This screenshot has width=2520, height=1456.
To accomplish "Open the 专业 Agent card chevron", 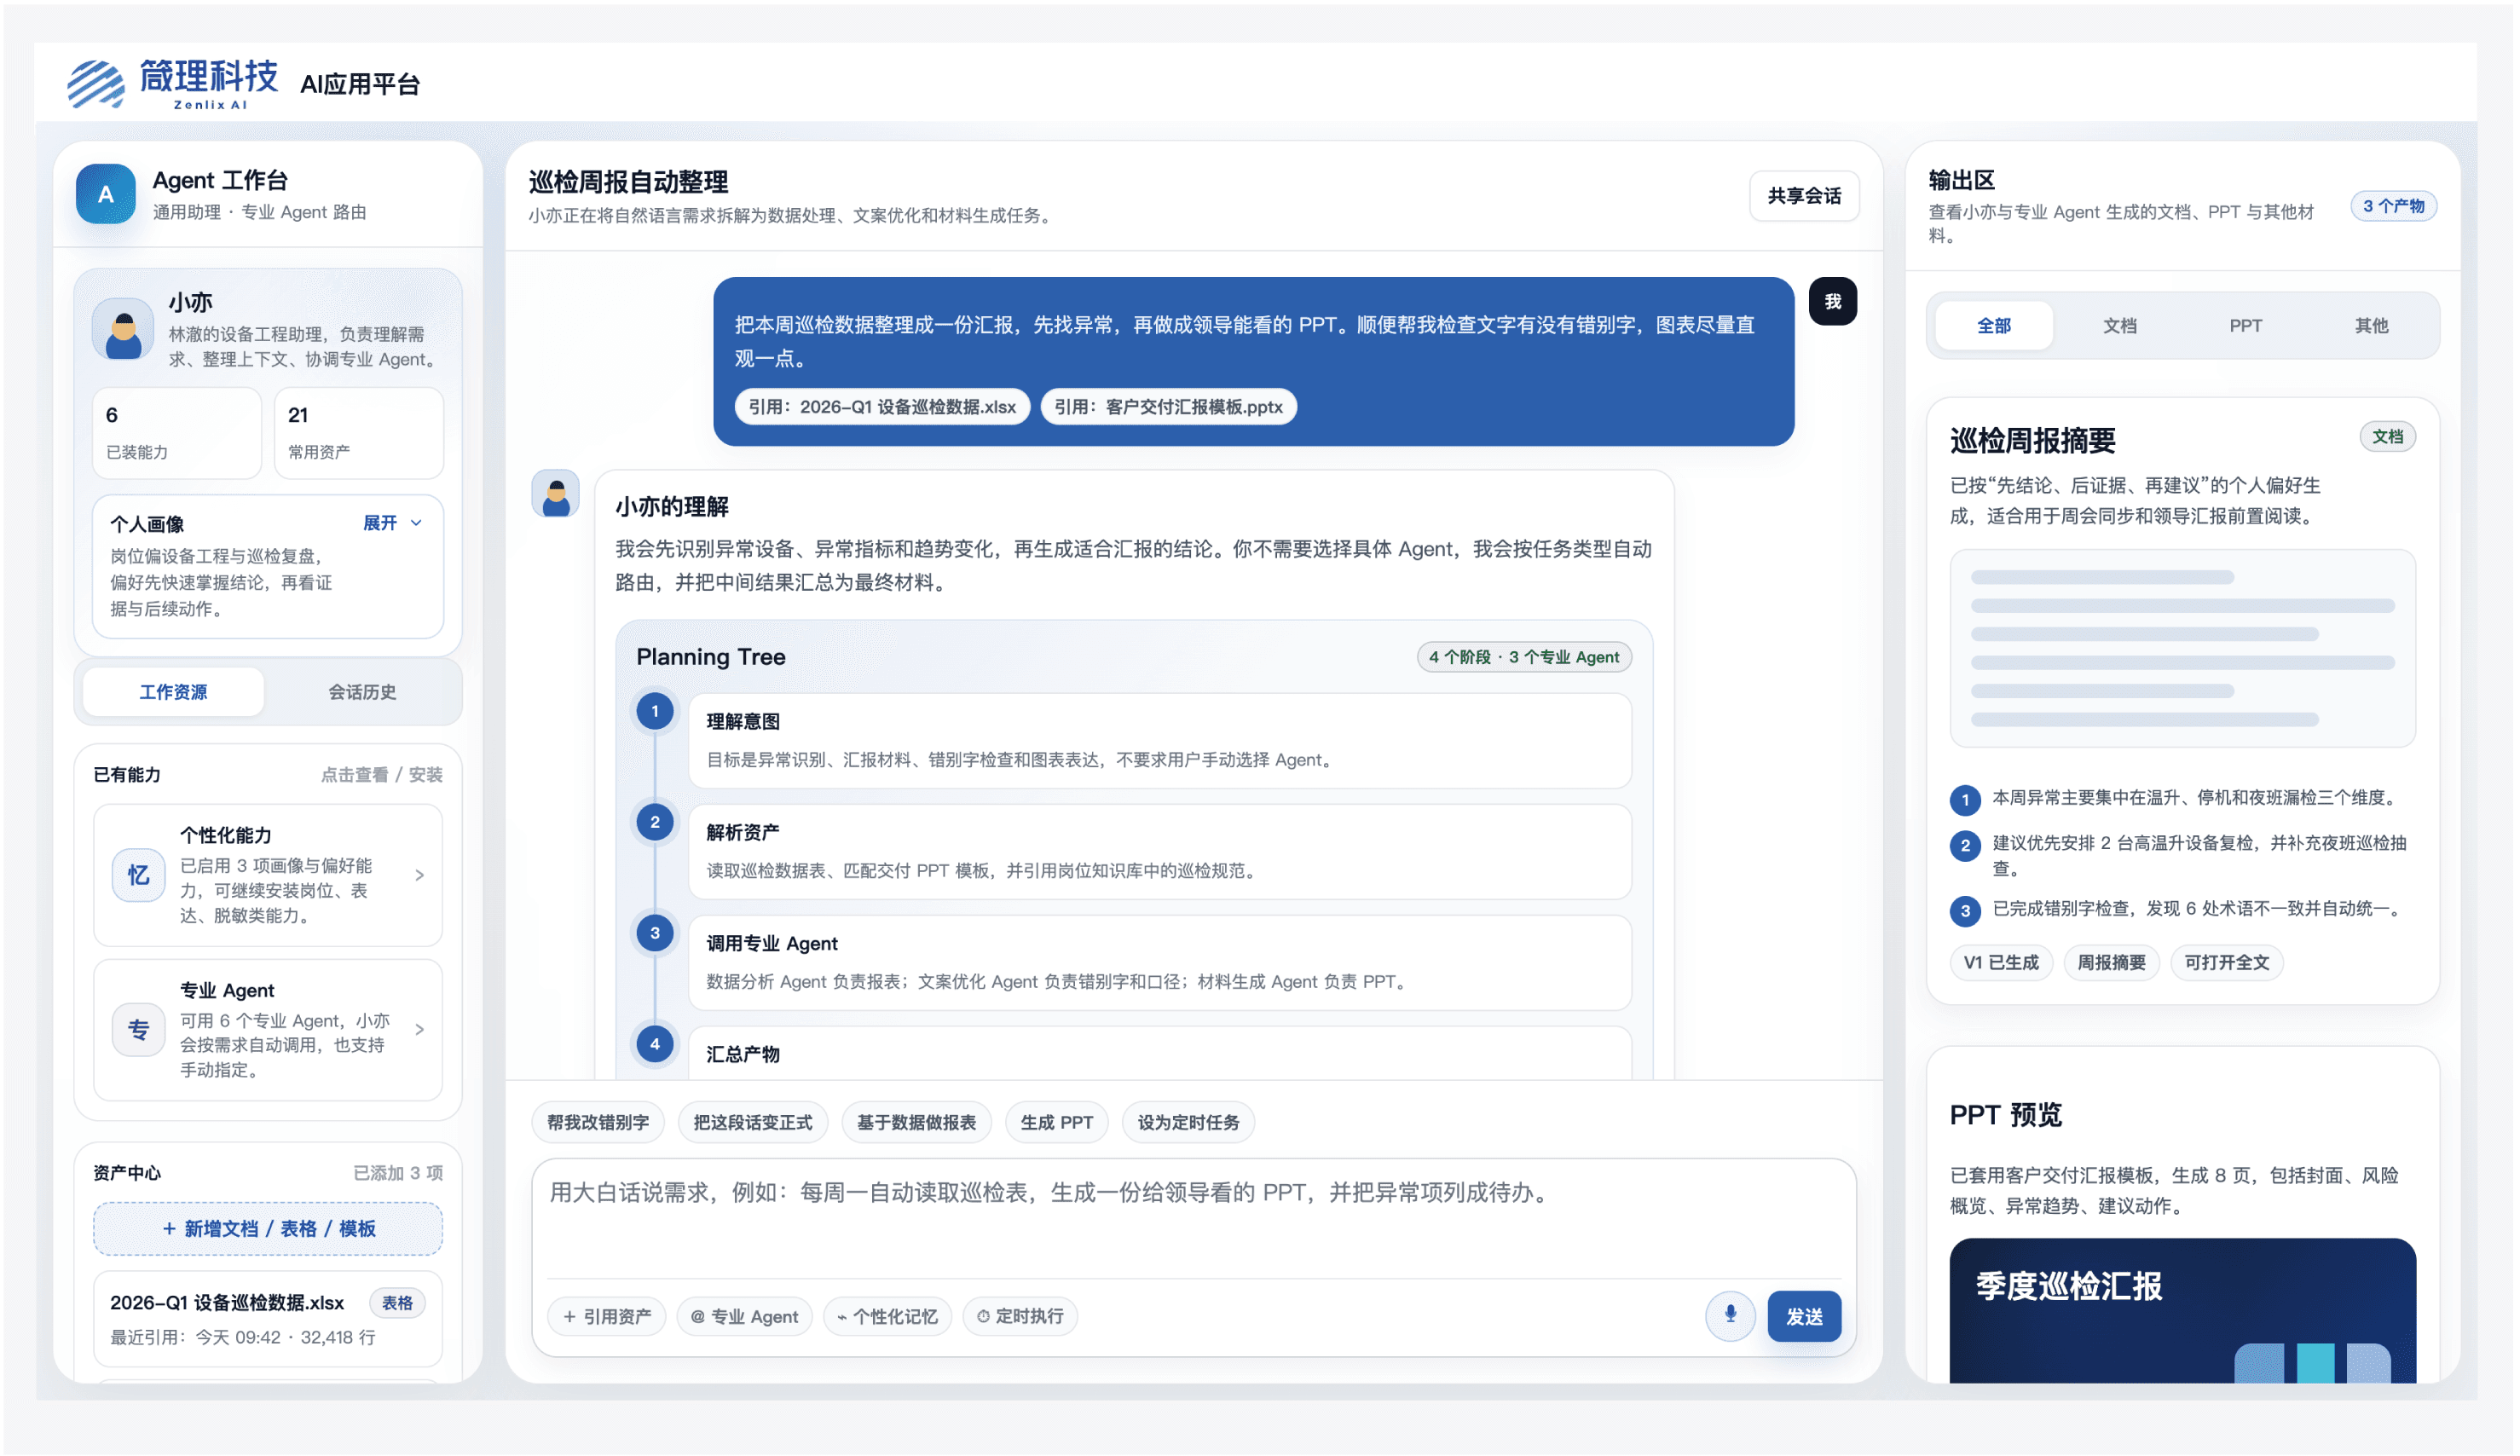I will click(420, 1029).
